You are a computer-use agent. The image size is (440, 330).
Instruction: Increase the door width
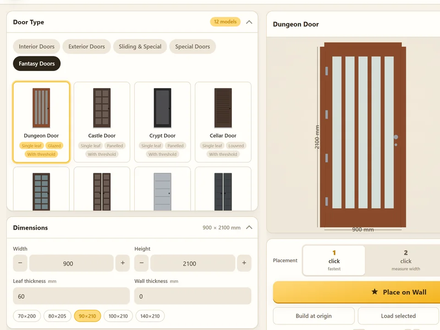(123, 263)
